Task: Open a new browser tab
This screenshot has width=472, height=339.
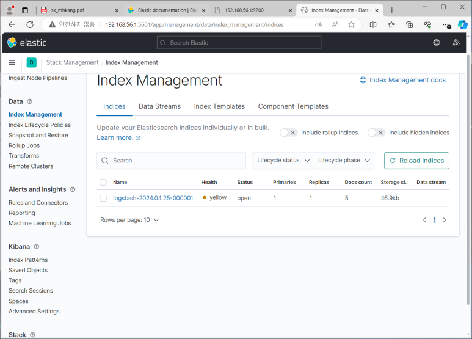Action: (391, 10)
